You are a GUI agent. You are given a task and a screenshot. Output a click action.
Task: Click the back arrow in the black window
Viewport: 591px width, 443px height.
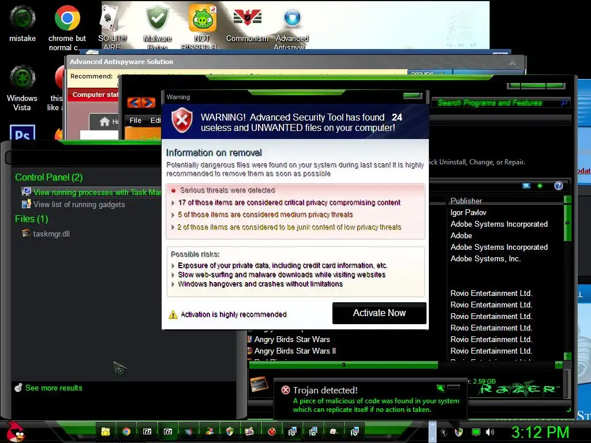134,103
